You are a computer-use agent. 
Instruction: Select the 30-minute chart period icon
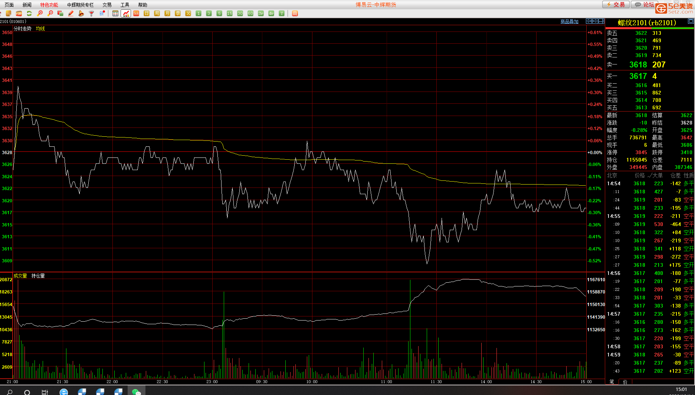pyautogui.click(x=240, y=13)
